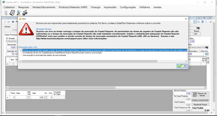Restore the inner Cadastro window button

click(x=205, y=18)
